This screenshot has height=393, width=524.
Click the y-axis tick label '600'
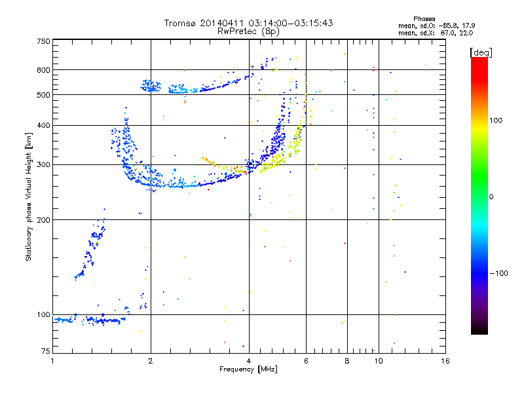(43, 70)
